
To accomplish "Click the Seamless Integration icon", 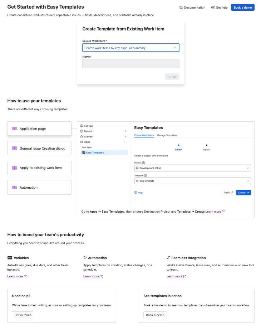I will 168,258.
